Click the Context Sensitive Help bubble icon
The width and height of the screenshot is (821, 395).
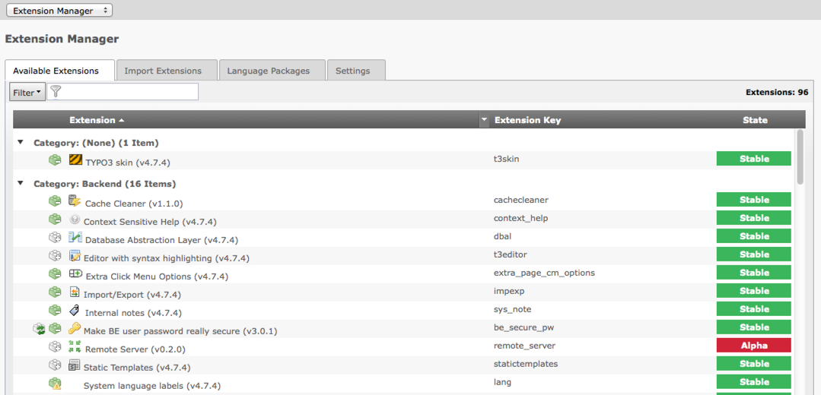[x=75, y=220]
